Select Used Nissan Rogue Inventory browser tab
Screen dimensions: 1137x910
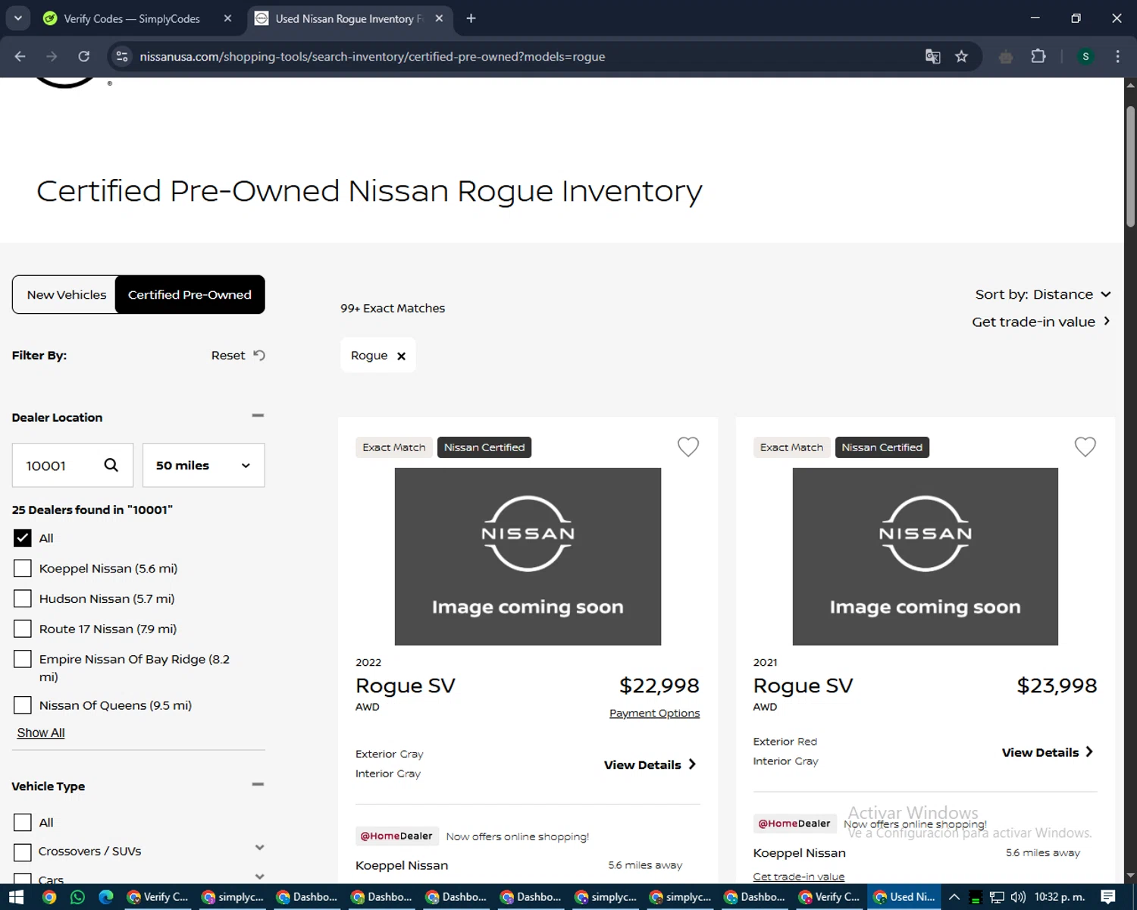pyautogui.click(x=349, y=18)
